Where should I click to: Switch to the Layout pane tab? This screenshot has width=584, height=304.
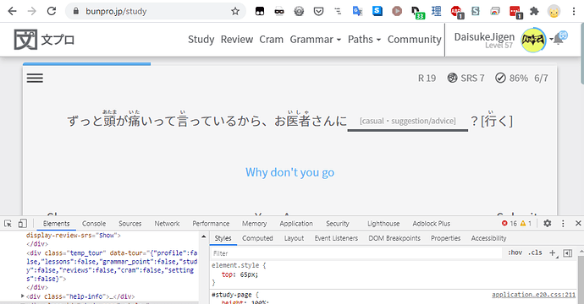click(294, 238)
